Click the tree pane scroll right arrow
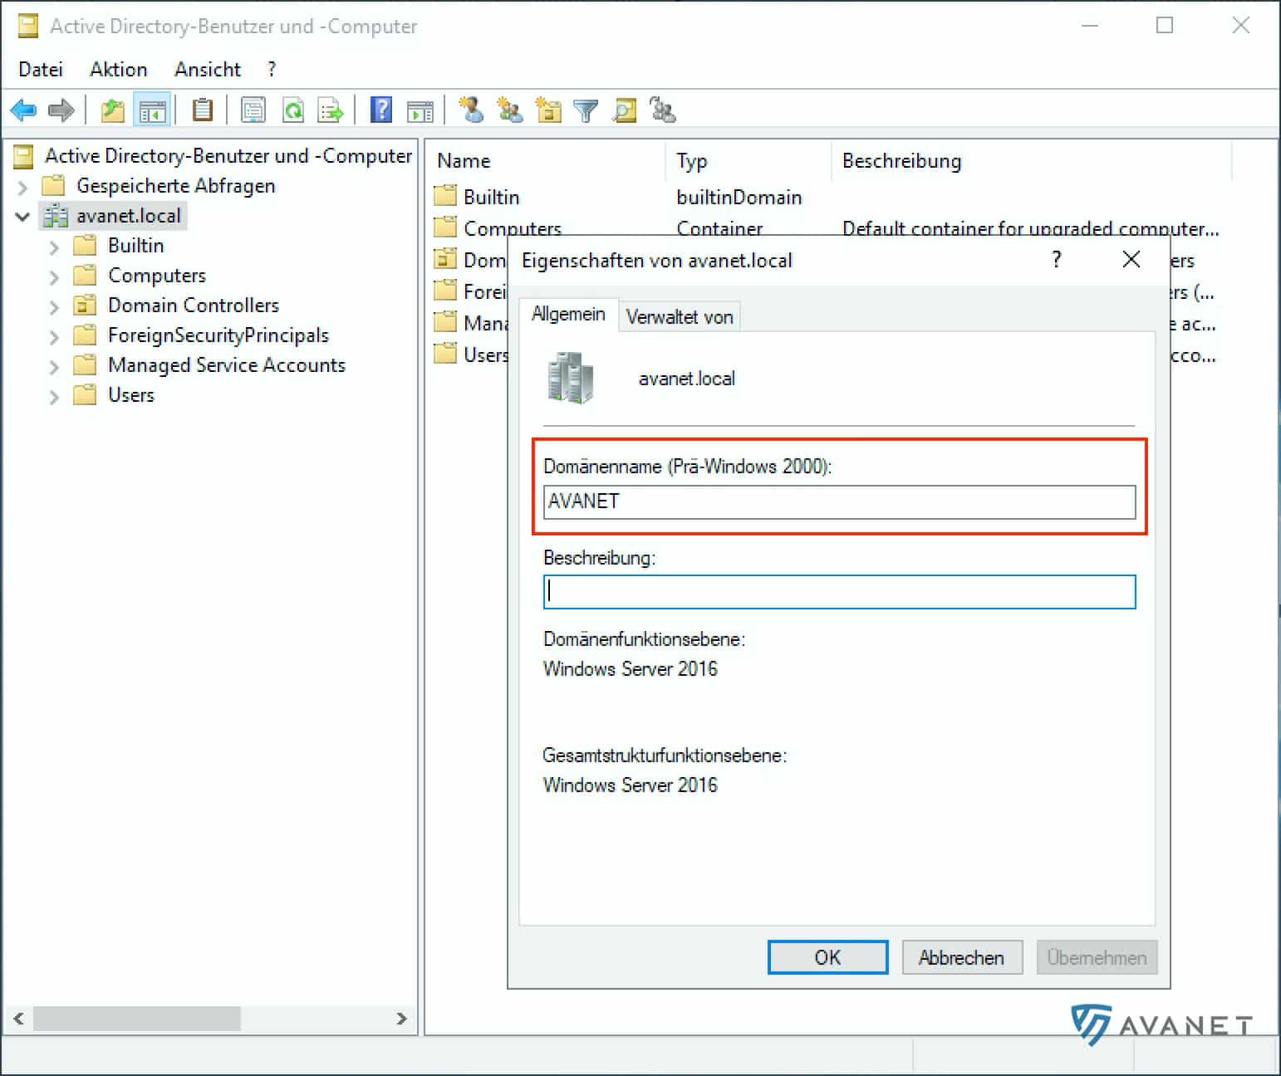Viewport: 1281px width, 1076px height. [x=401, y=1018]
